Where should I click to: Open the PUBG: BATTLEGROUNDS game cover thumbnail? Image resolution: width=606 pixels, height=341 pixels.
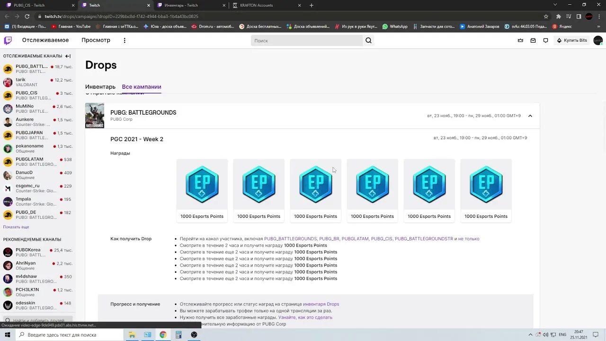click(x=95, y=116)
